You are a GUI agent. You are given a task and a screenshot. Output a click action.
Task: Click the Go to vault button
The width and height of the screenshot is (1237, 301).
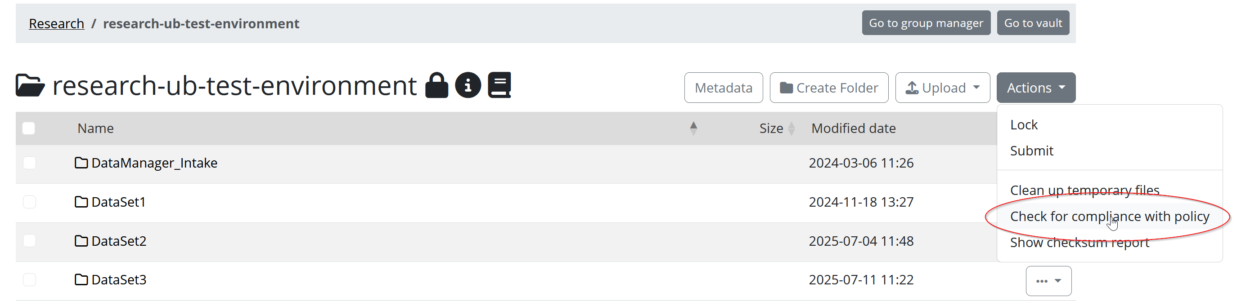tap(1032, 23)
